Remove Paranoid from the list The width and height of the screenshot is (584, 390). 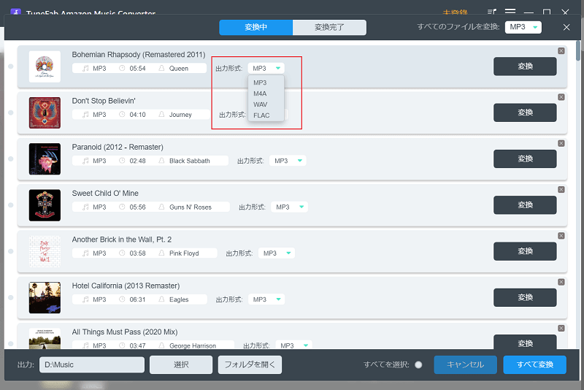(561, 143)
